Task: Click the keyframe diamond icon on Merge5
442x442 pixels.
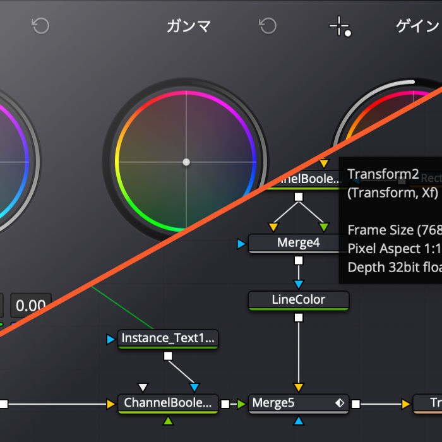Action: (x=340, y=403)
